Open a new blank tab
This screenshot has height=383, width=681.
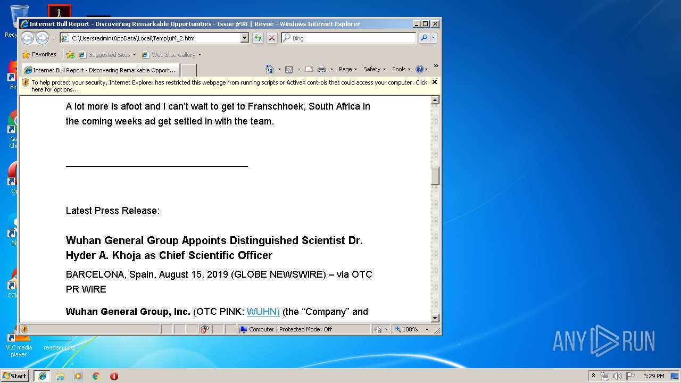189,70
